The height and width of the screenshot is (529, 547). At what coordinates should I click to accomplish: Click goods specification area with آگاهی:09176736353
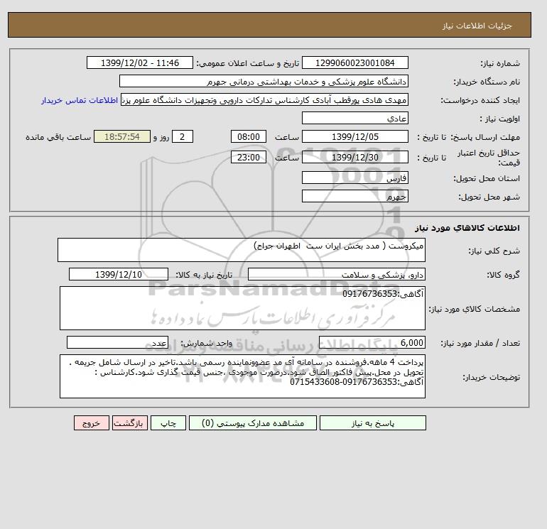click(x=242, y=308)
